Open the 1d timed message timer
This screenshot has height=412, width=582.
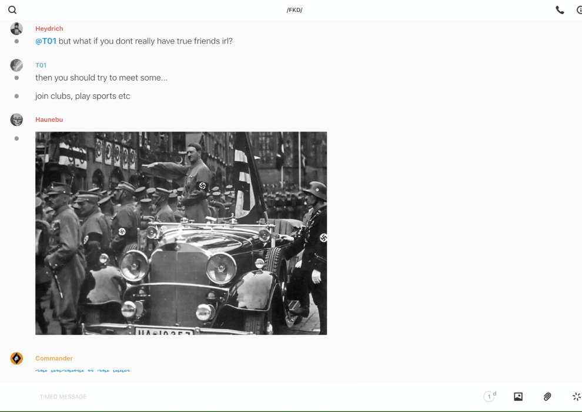490,397
